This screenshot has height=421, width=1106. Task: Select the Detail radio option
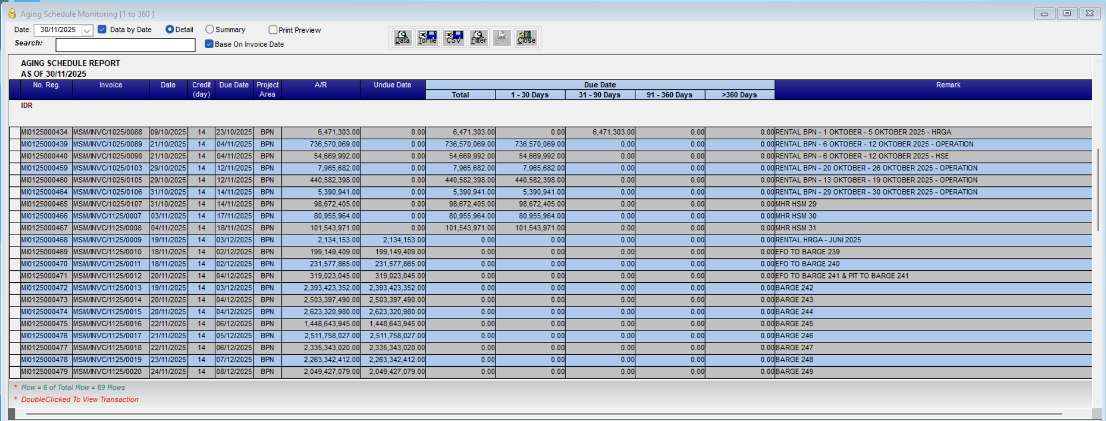pyautogui.click(x=170, y=30)
